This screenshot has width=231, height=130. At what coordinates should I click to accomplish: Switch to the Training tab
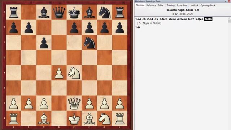tap(170, 5)
